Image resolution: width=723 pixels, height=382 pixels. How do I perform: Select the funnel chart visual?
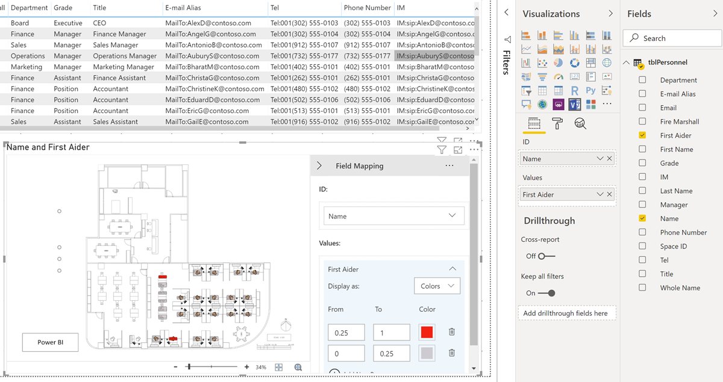(542, 76)
